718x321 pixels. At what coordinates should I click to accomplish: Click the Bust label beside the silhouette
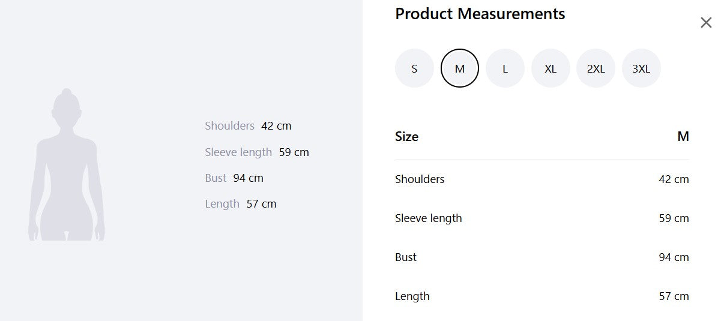[216, 178]
